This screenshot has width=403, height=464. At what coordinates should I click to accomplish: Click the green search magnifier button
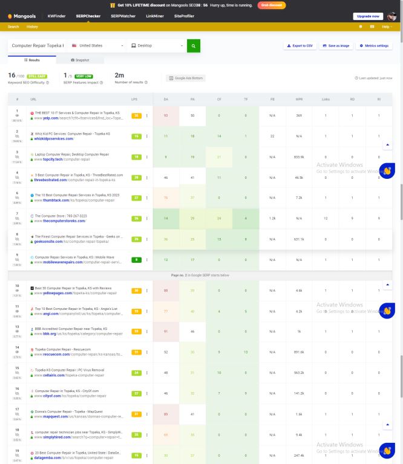pos(194,46)
